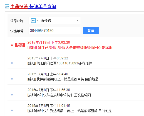Open the company name dropdown arrow
The width and height of the screenshot is (144, 116).
click(x=77, y=21)
